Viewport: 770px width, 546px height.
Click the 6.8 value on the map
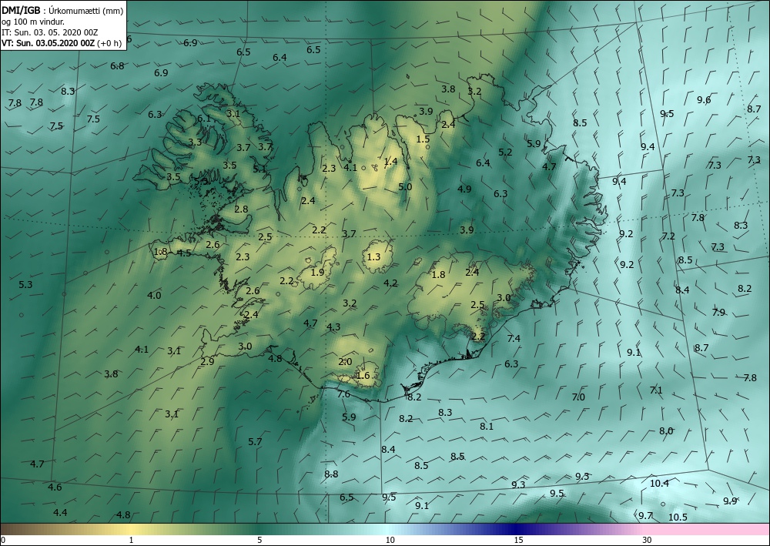pos(117,65)
